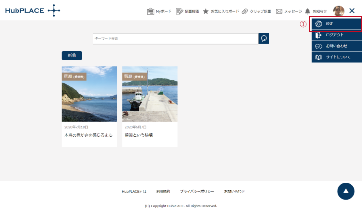Open the beach coastline article thumbnail
This screenshot has height=210, width=362.
[89, 94]
